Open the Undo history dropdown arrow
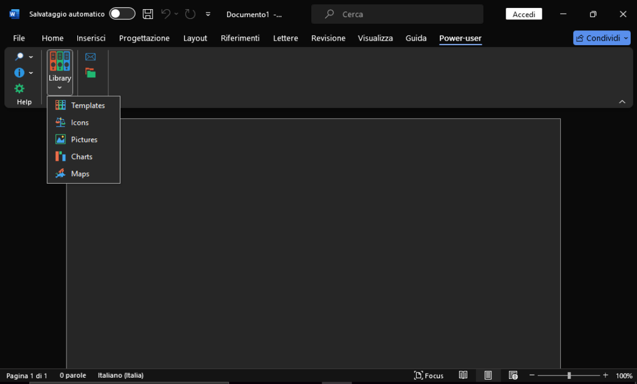Screen dimensions: 637x384 pyautogui.click(x=177, y=14)
